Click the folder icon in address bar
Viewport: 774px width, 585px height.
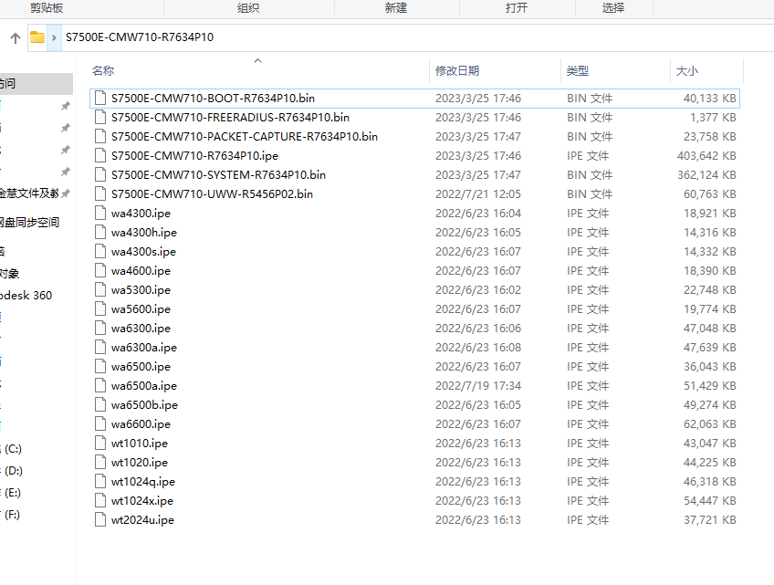click(x=37, y=37)
